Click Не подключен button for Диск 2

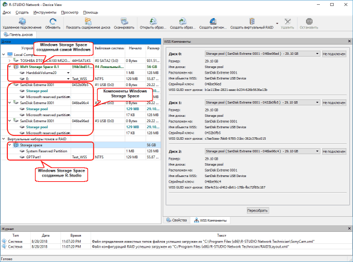point(334,152)
